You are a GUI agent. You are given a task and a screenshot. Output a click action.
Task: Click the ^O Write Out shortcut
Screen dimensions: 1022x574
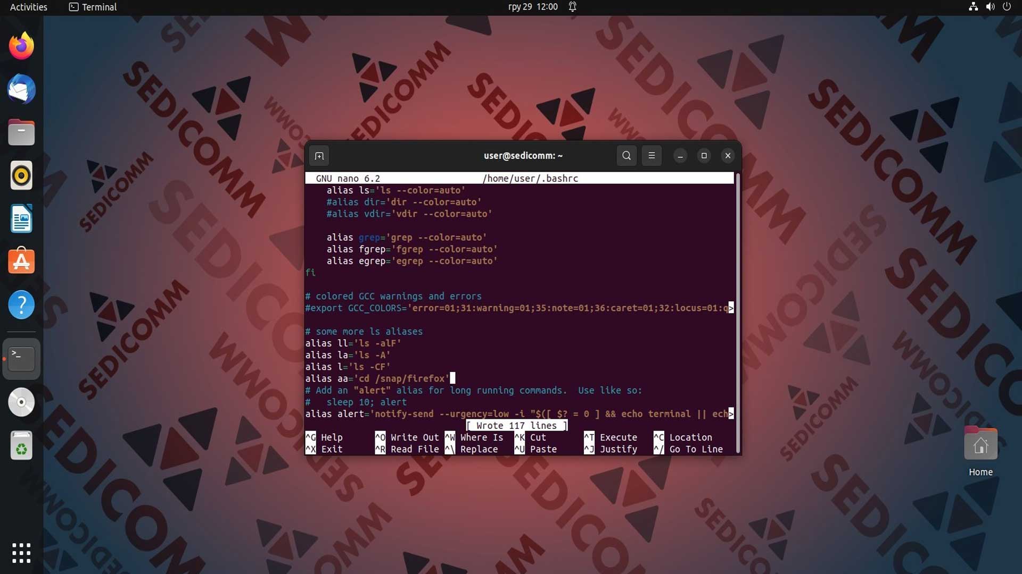(407, 437)
